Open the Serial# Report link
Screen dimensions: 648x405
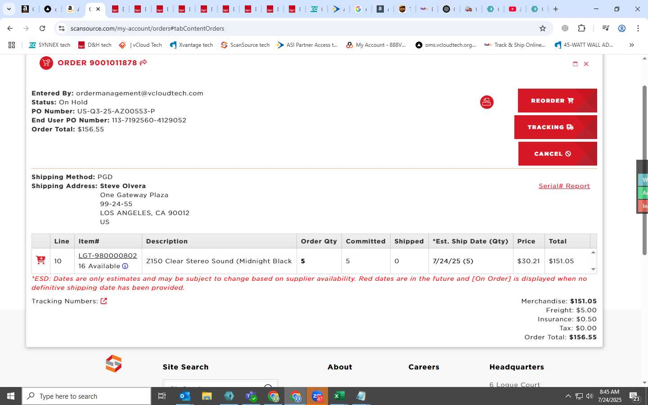[x=564, y=186]
